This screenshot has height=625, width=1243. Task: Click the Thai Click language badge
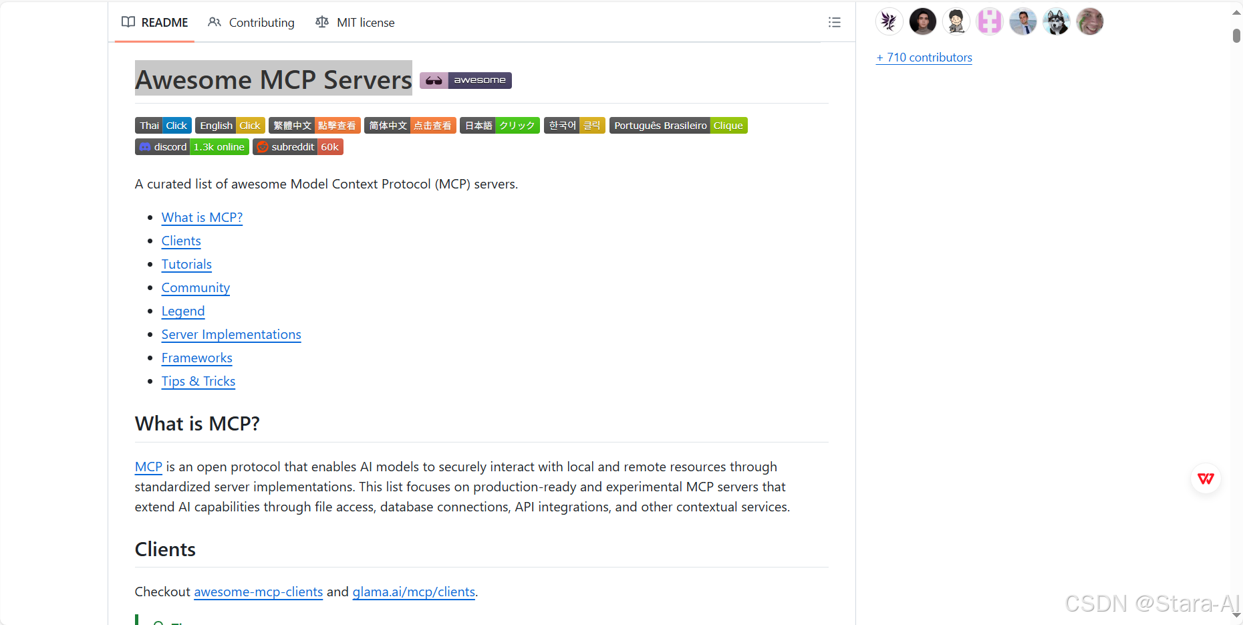click(x=163, y=126)
